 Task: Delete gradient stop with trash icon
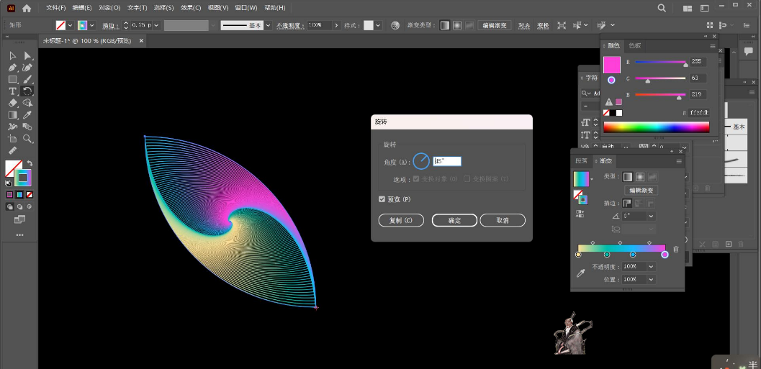tap(676, 248)
